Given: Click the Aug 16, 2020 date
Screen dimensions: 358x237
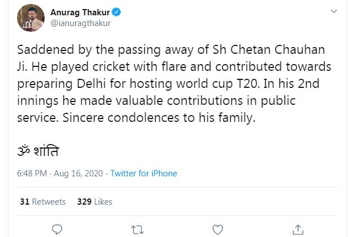Looking at the screenshot, I should point(78,173).
